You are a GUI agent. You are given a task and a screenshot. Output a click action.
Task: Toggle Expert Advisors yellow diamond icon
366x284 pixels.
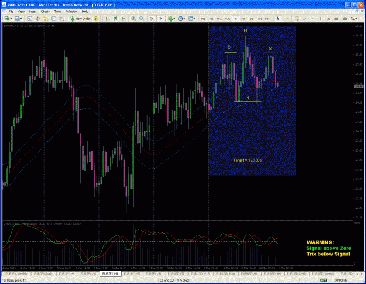[x=95, y=19]
